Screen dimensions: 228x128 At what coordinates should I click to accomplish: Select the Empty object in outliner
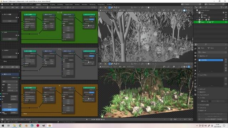[205, 15]
